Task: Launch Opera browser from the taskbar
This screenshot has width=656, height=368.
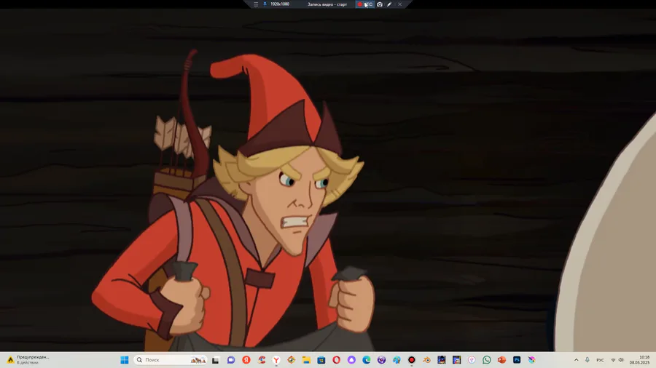Action: (x=336, y=360)
